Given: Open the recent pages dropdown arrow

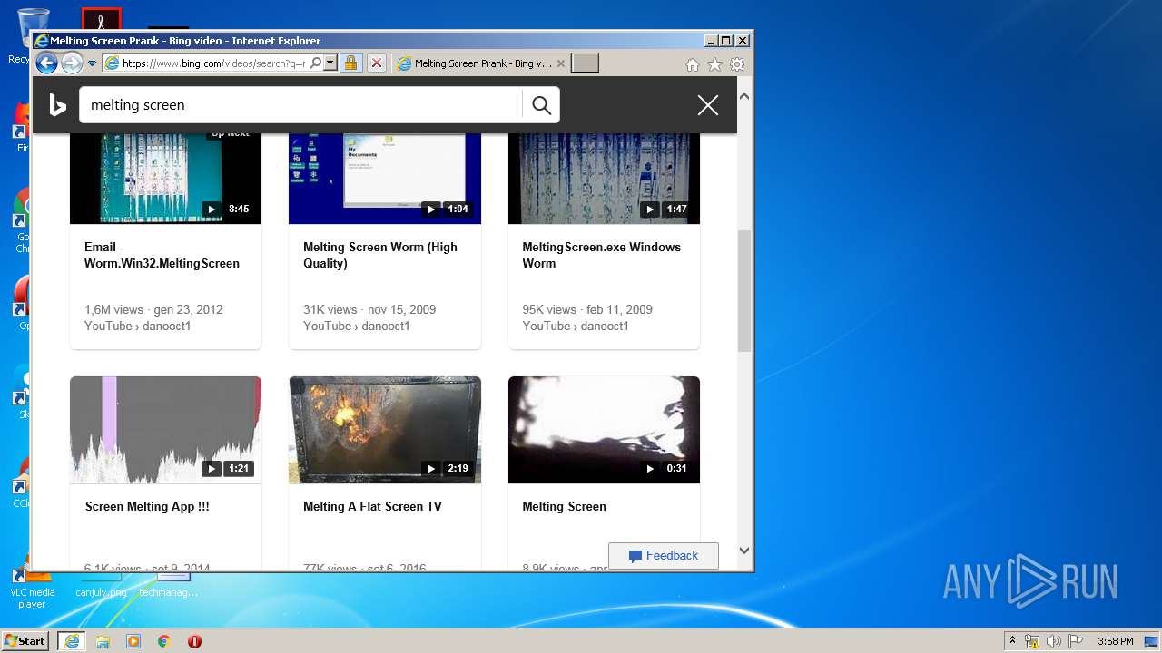Looking at the screenshot, I should click(x=92, y=63).
